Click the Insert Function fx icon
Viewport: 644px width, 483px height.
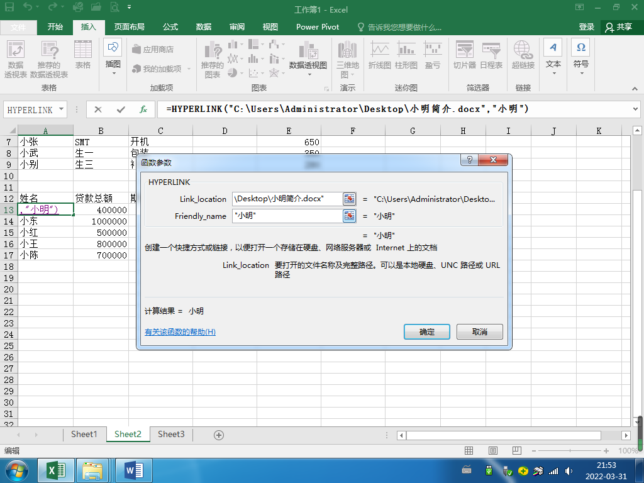pos(143,109)
